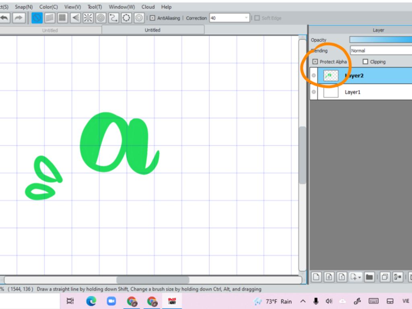412x309 pixels.
Task: Toggle the AntiAliasing checkbox
Action: pos(152,18)
